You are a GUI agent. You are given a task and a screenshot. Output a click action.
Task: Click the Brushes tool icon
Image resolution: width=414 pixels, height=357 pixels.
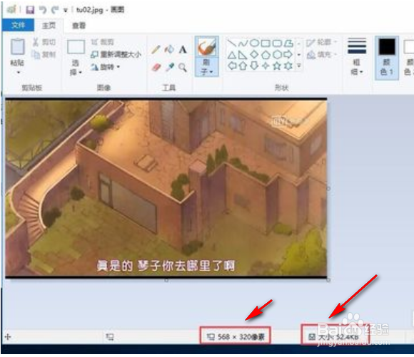[x=207, y=47]
